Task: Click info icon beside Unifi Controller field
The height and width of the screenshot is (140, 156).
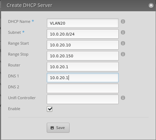Action: point(123,98)
